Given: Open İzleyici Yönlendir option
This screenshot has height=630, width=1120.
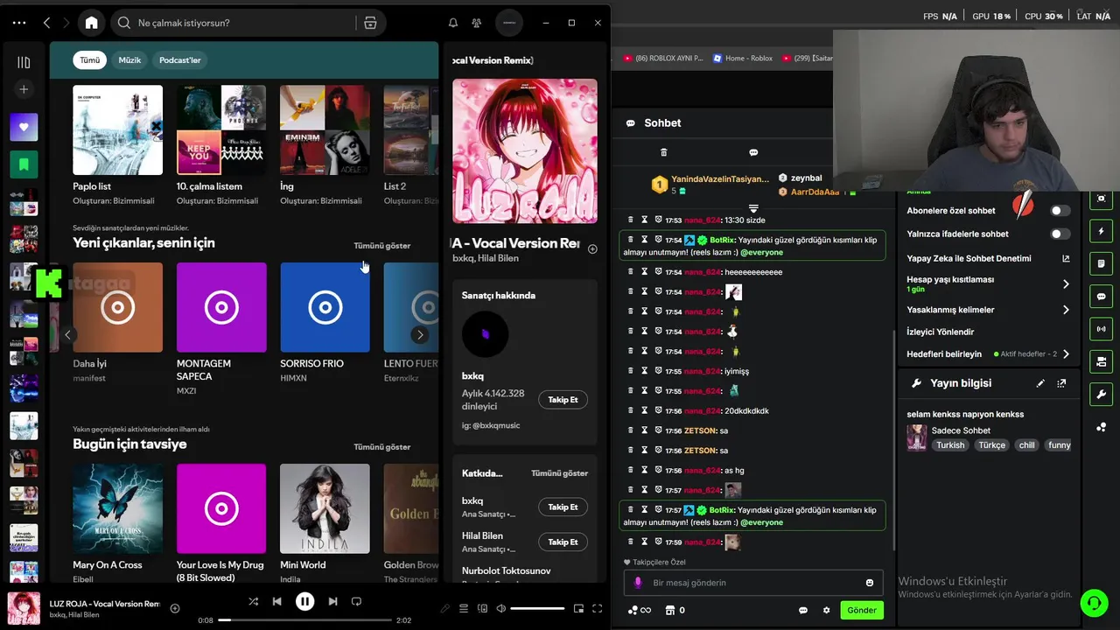Looking at the screenshot, I should click(940, 332).
